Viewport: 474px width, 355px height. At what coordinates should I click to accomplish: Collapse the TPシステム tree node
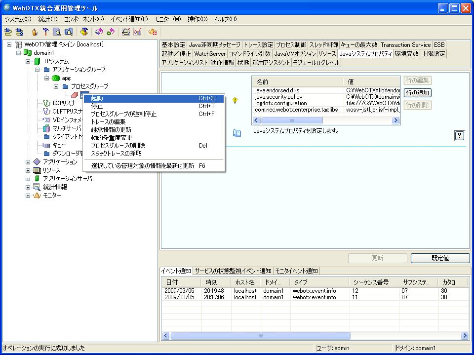click(28, 61)
